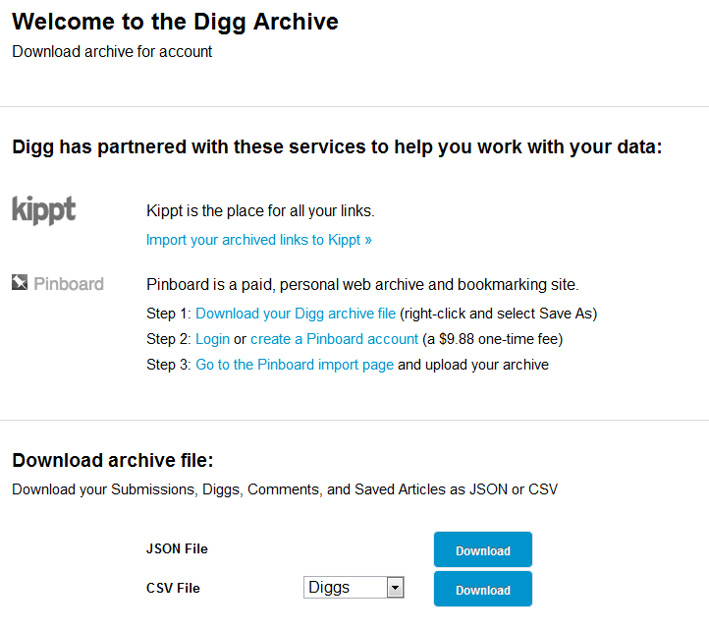Viewport: 709px width, 631px height.
Task: Go to the Pinboard import page link
Action: 295,365
